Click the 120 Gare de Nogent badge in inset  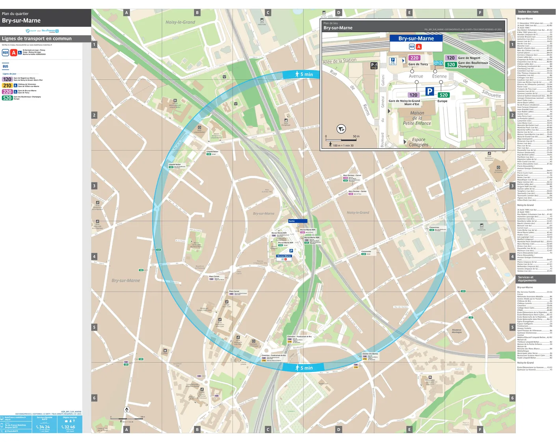tap(451, 58)
